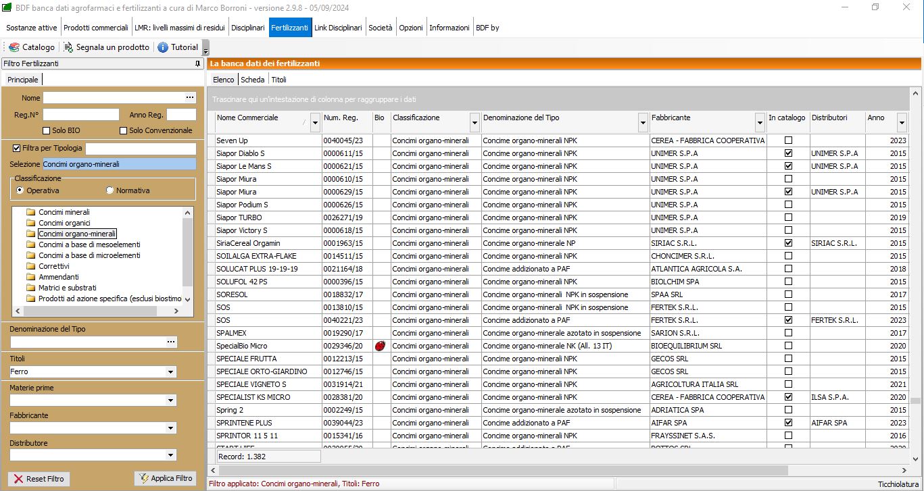The image size is (924, 491).
Task: Click the grid horizontal scrollbar
Action: click(x=502, y=470)
